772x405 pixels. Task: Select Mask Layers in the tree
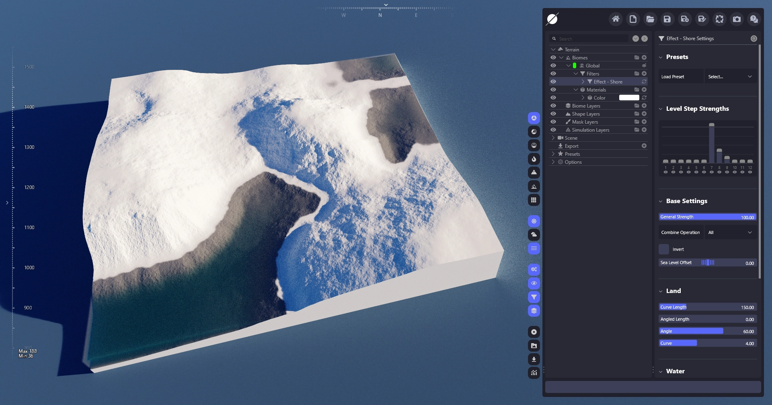[x=585, y=122]
